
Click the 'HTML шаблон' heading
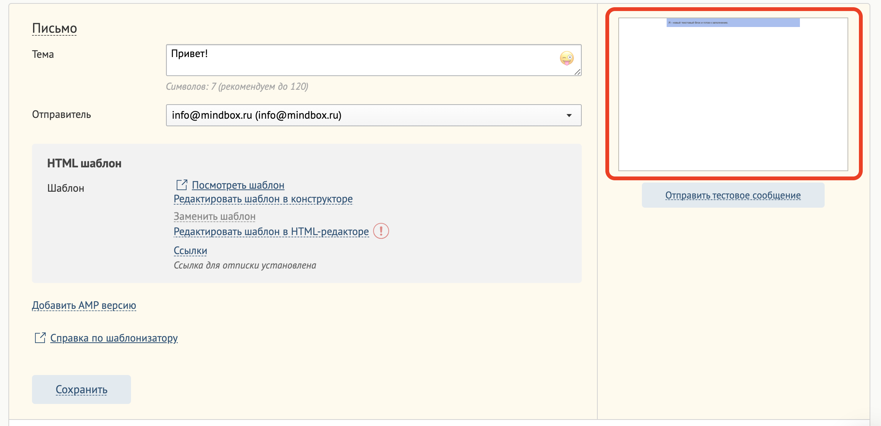[84, 164]
